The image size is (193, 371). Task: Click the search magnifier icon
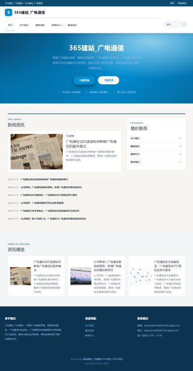coord(184,24)
